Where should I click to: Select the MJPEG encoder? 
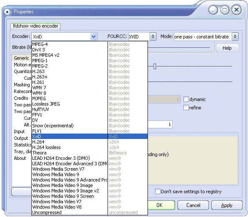(90, 98)
